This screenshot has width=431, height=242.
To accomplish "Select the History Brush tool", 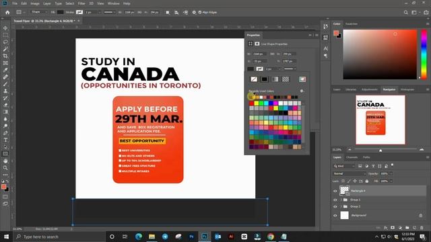I will tap(5, 98).
